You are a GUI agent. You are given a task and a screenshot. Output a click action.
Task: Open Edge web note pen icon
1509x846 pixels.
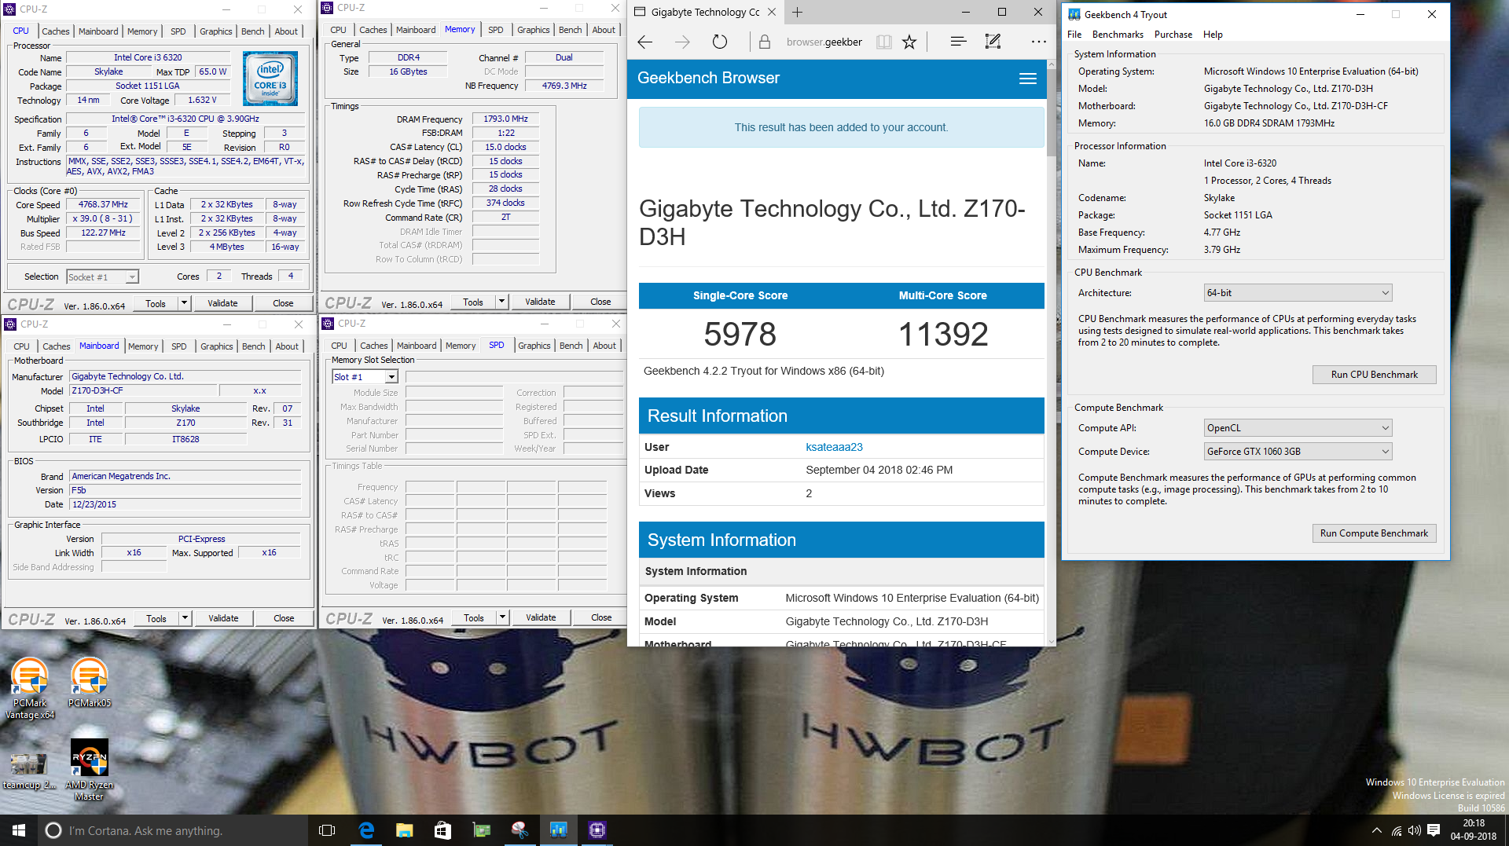coord(993,42)
